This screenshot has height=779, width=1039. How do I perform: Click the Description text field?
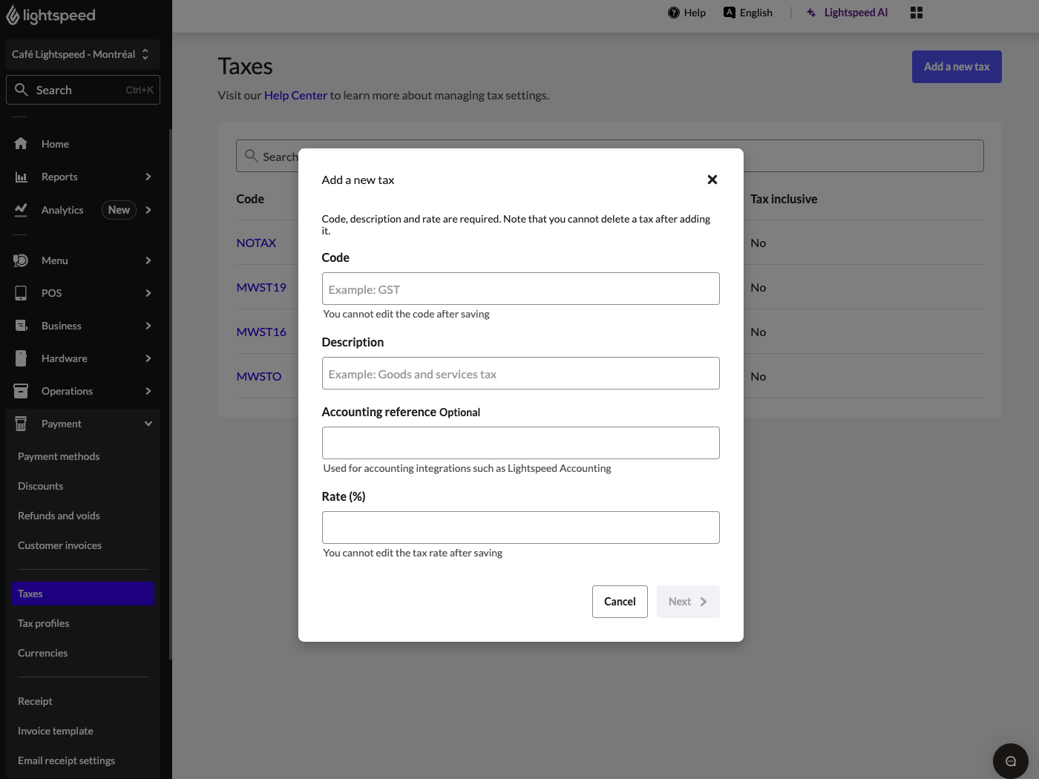[x=520, y=373]
